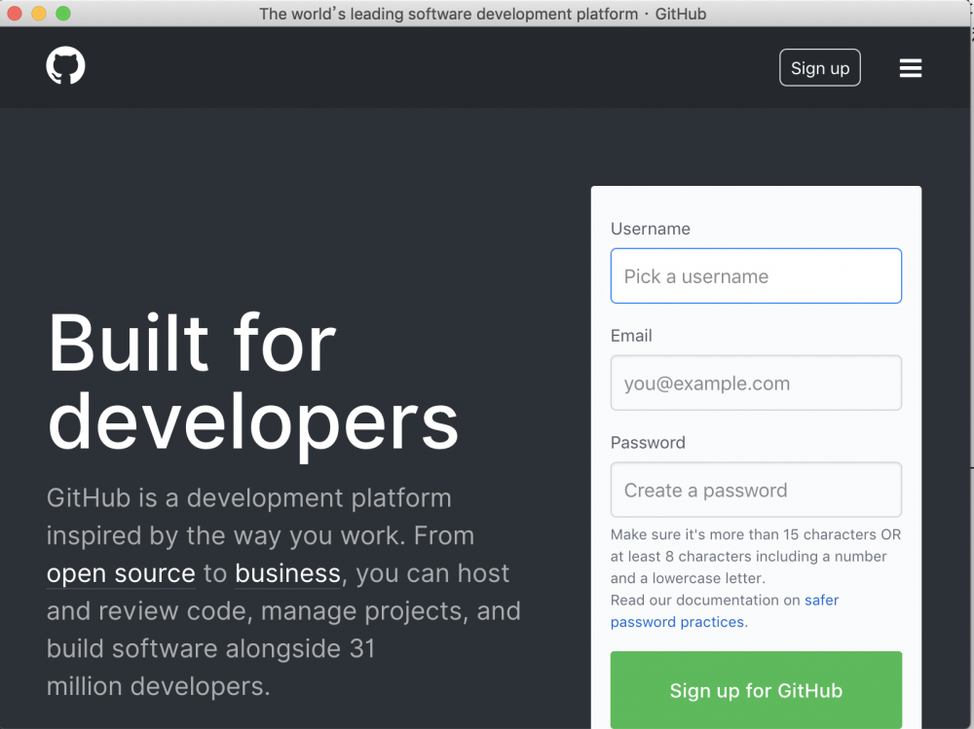Click the window title bar text
The image size is (974, 729).
coord(483,14)
